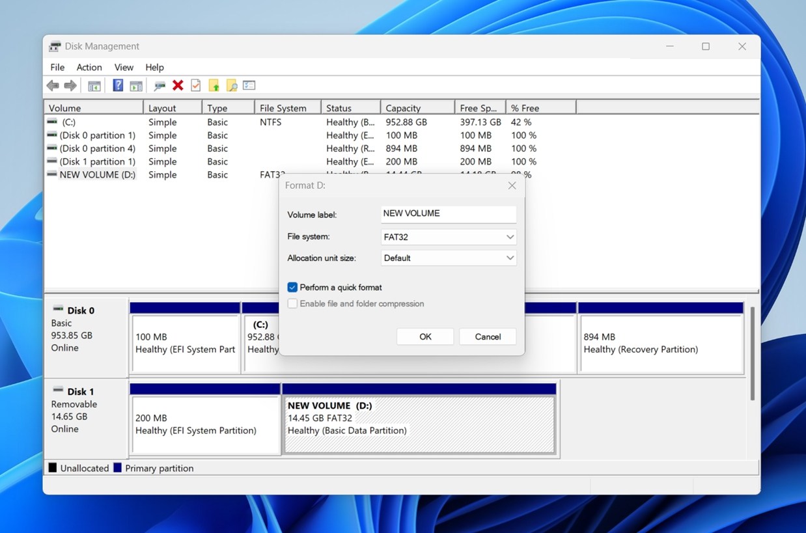Open the File system dropdown showing FAT32

point(449,238)
